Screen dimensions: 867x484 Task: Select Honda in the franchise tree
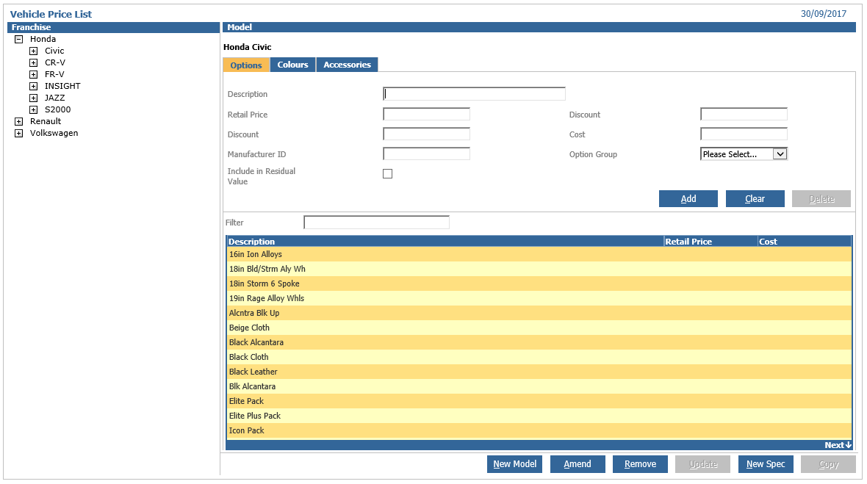[x=43, y=39]
